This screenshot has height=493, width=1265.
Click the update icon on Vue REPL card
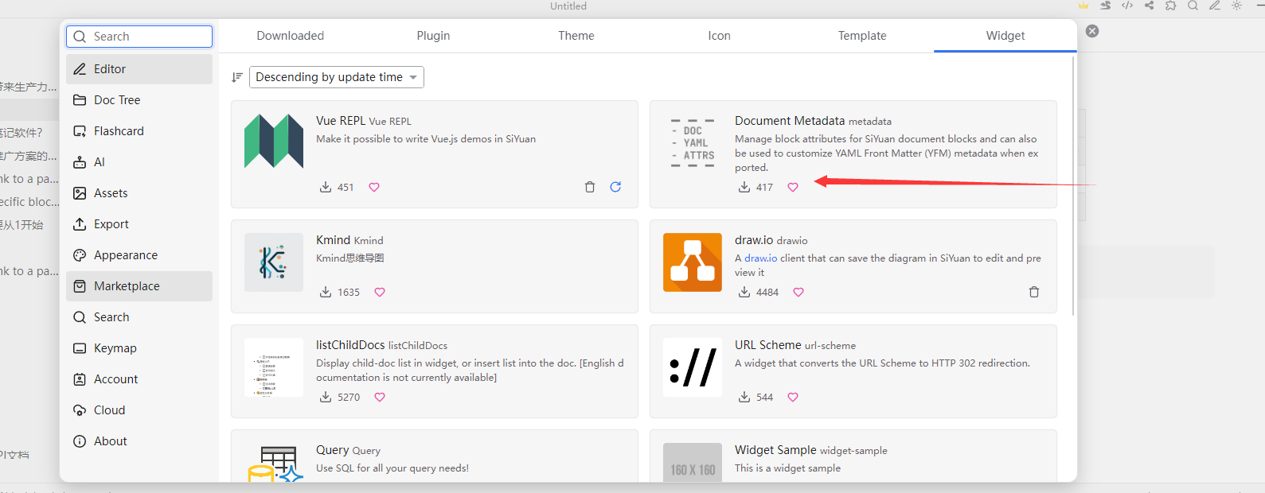click(615, 187)
